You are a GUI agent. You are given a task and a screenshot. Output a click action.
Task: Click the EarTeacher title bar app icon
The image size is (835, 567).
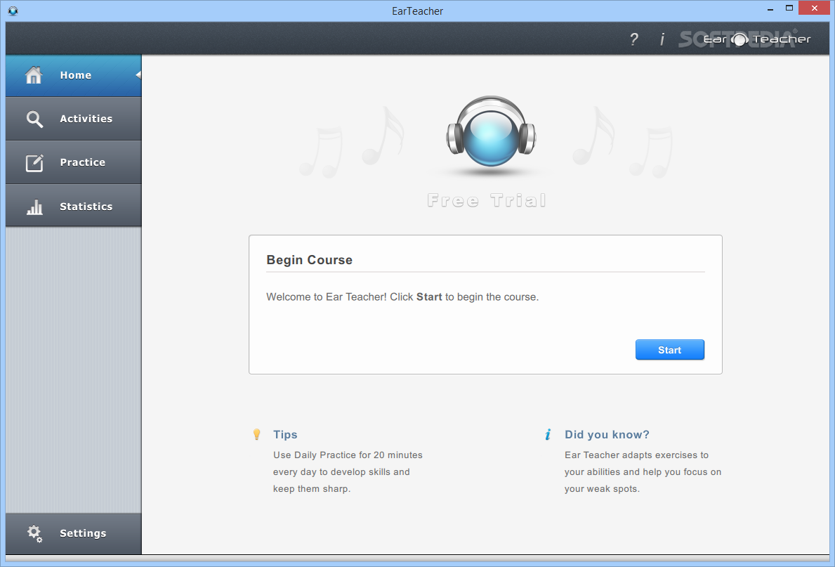pos(13,11)
